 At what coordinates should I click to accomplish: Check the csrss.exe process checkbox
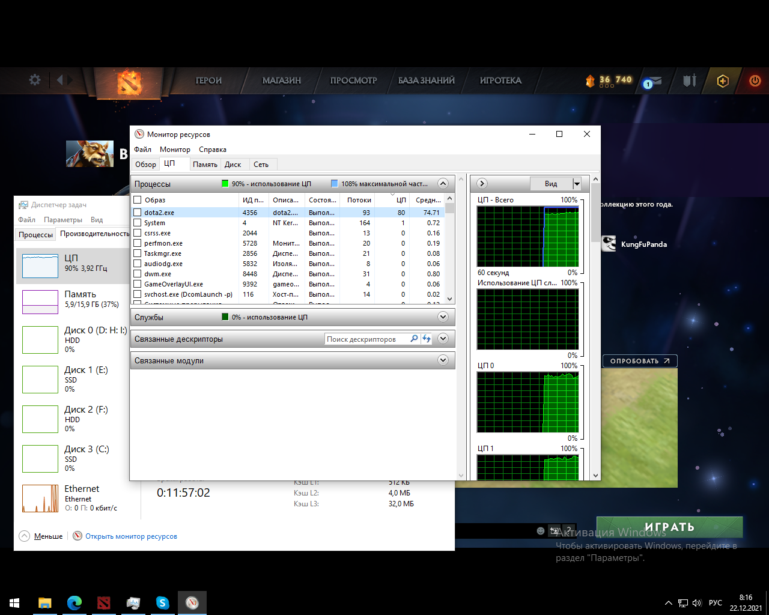click(138, 233)
